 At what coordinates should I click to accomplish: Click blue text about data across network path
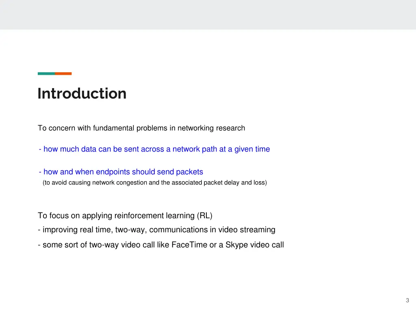154,149
